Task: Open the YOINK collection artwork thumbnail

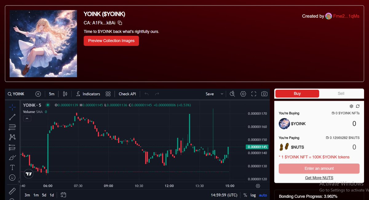Action: (43, 43)
